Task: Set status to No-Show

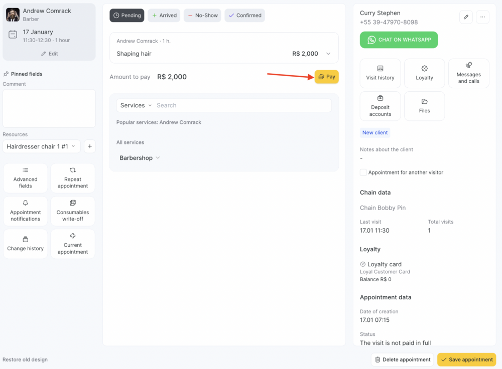Action: 202,16
